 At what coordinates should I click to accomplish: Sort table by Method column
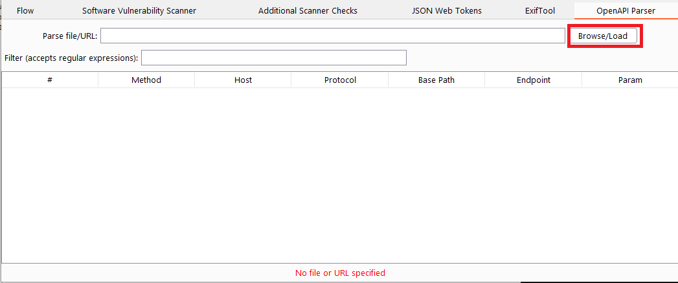click(x=146, y=80)
